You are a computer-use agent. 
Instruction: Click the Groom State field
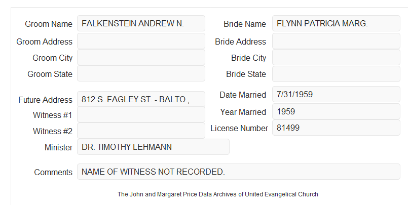[x=141, y=73]
